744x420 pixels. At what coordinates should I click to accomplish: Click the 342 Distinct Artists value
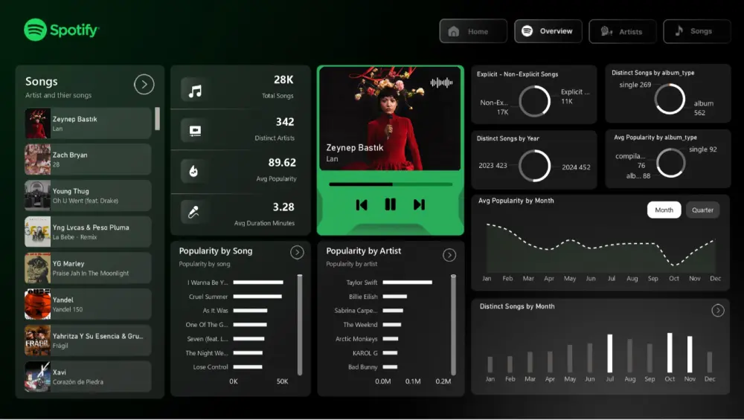(x=285, y=122)
